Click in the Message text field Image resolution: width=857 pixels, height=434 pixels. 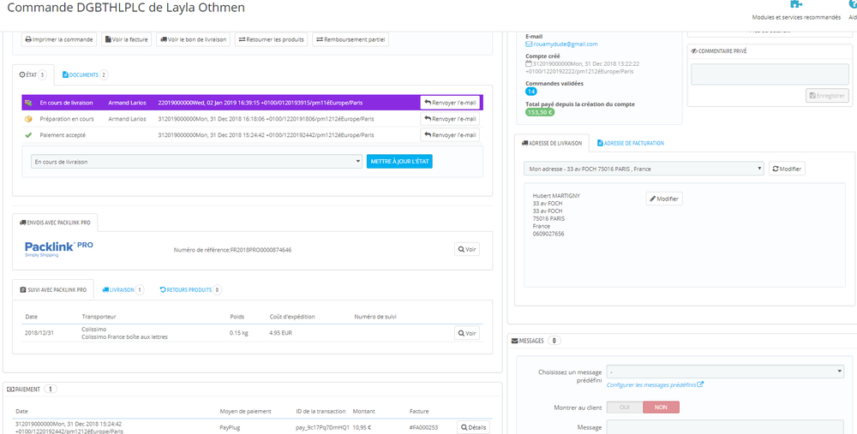[x=725, y=427]
